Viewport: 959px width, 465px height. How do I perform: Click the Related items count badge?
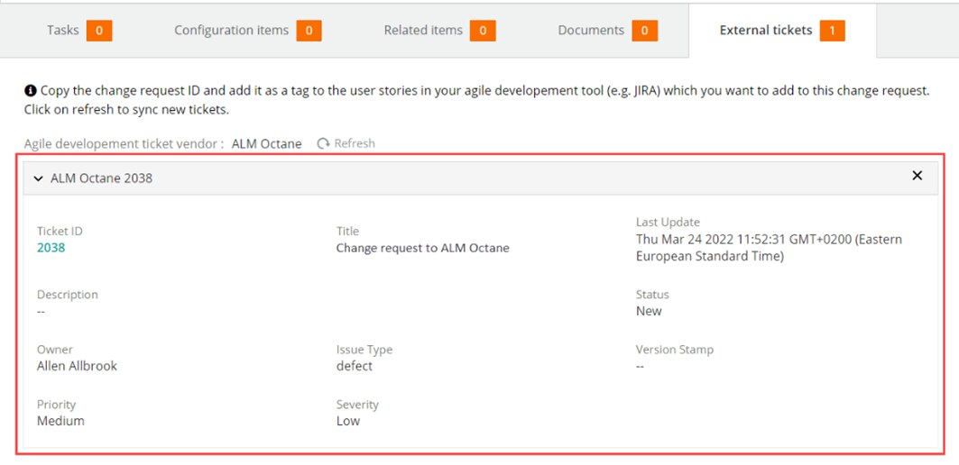483,31
